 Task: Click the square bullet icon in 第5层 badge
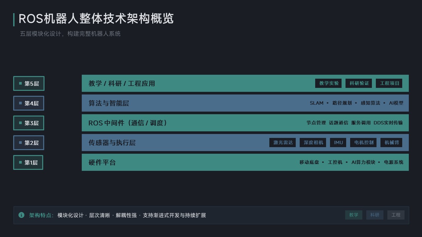tap(20, 83)
